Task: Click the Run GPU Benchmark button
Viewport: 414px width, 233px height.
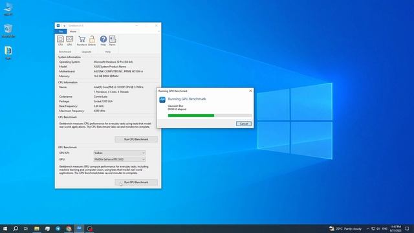Action: click(136, 183)
